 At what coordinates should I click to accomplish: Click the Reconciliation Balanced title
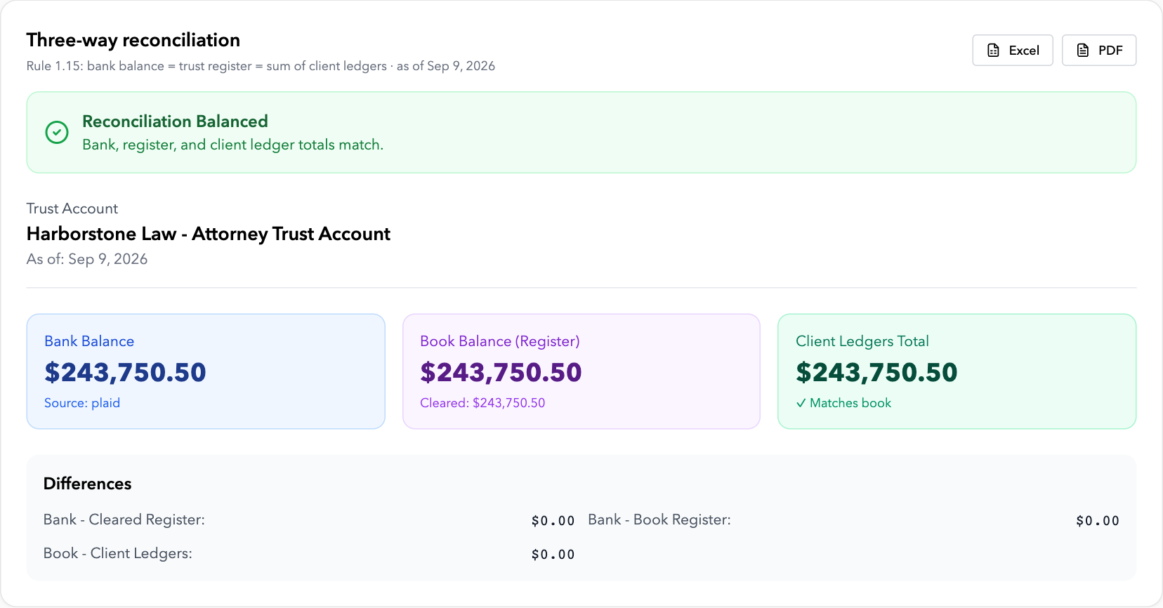coord(175,121)
